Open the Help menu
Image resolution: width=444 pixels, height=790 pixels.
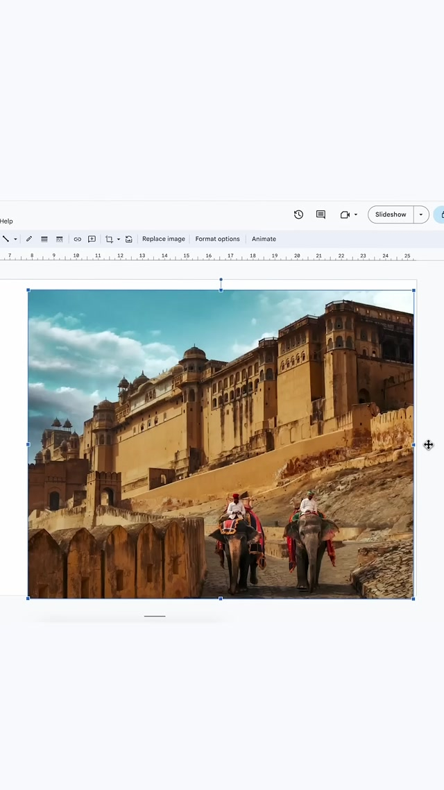[x=6, y=221]
